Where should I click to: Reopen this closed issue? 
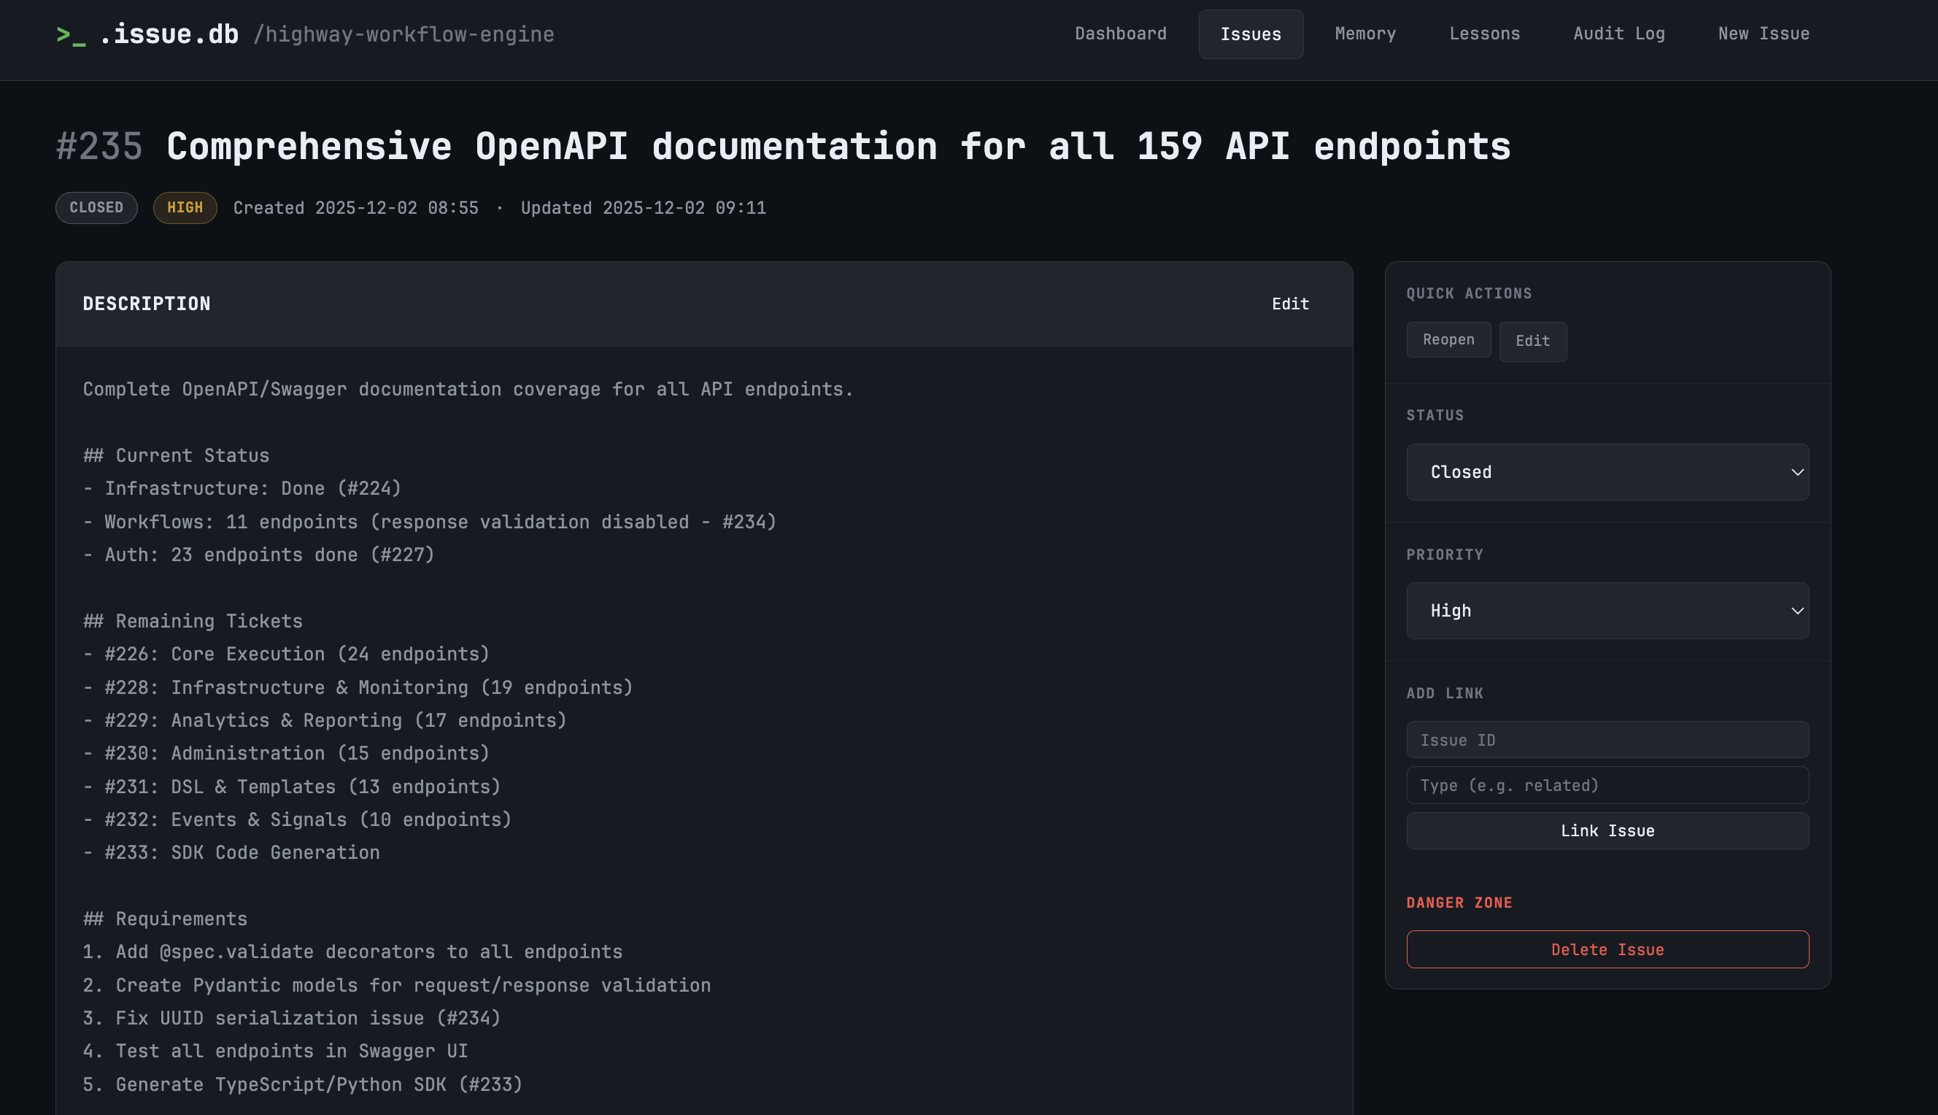(1448, 340)
